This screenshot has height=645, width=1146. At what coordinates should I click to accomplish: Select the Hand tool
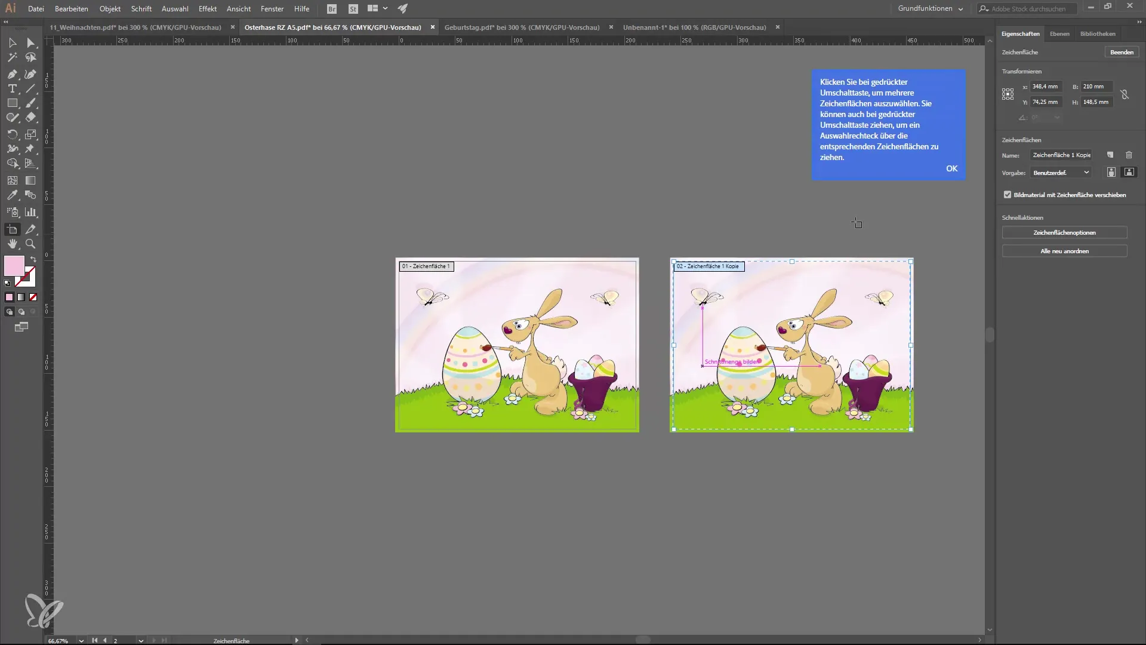(12, 244)
